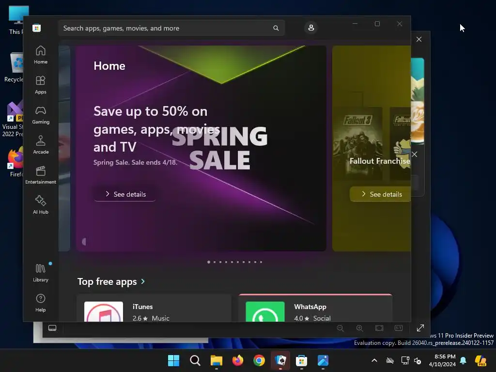This screenshot has width=496, height=372.
Task: Open Help in sidebar
Action: point(41,303)
